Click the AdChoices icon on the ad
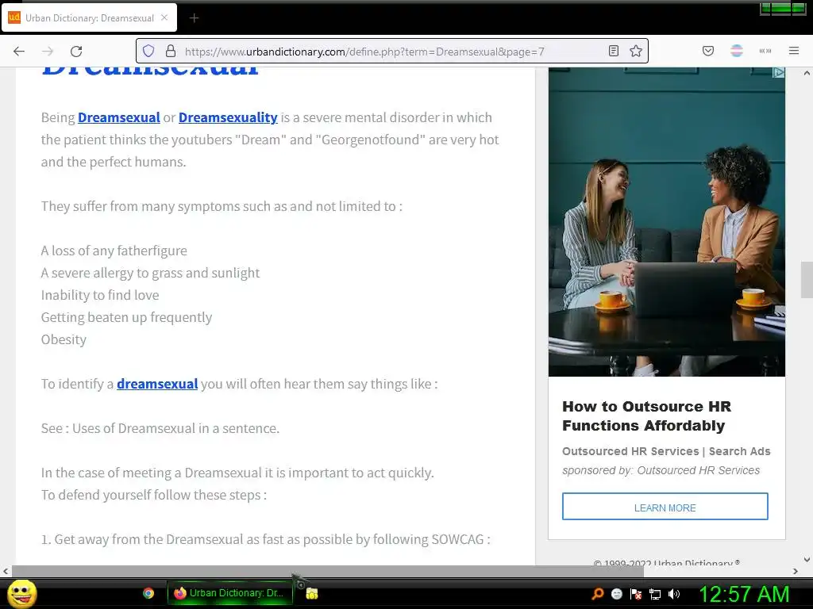Image resolution: width=813 pixels, height=609 pixels. point(778,72)
